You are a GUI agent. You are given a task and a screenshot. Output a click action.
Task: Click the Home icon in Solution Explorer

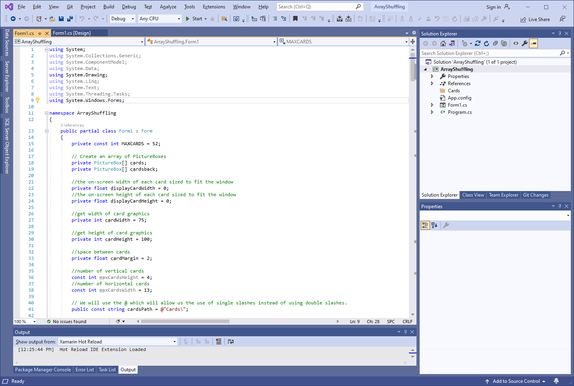point(443,43)
